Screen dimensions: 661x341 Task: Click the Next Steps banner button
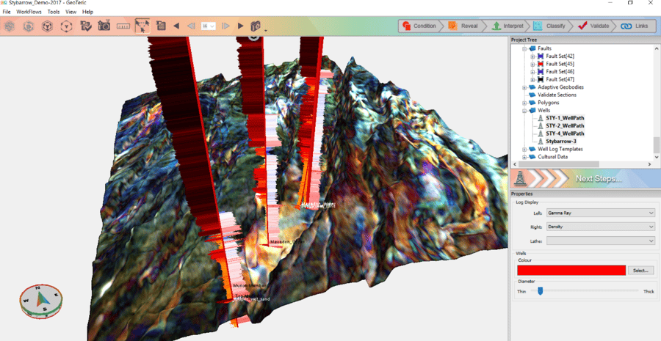(x=585, y=178)
